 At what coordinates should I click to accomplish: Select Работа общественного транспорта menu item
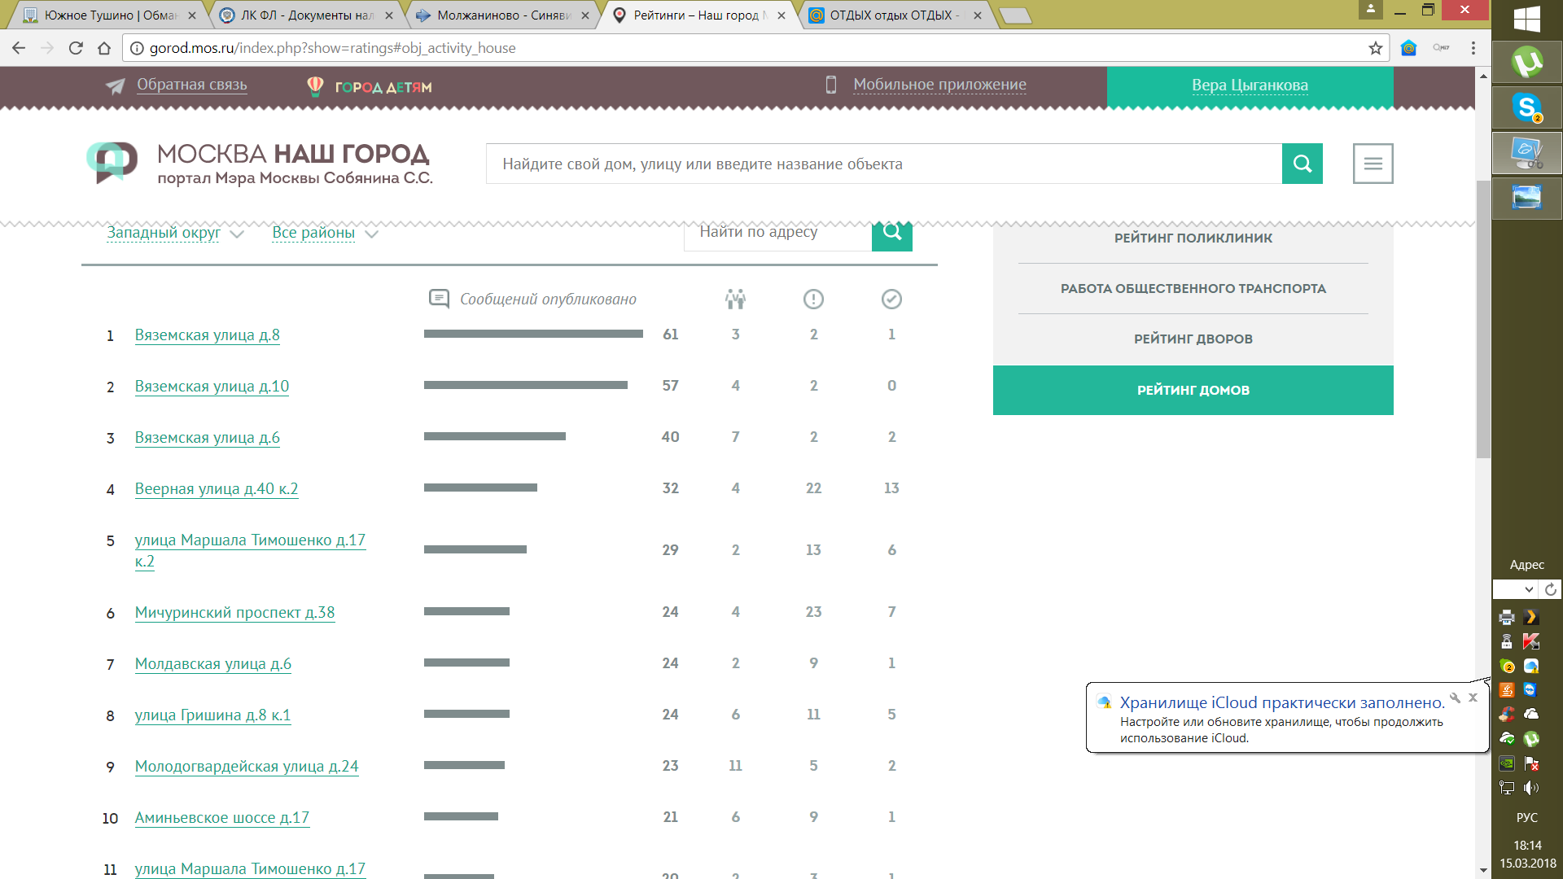[x=1193, y=289]
